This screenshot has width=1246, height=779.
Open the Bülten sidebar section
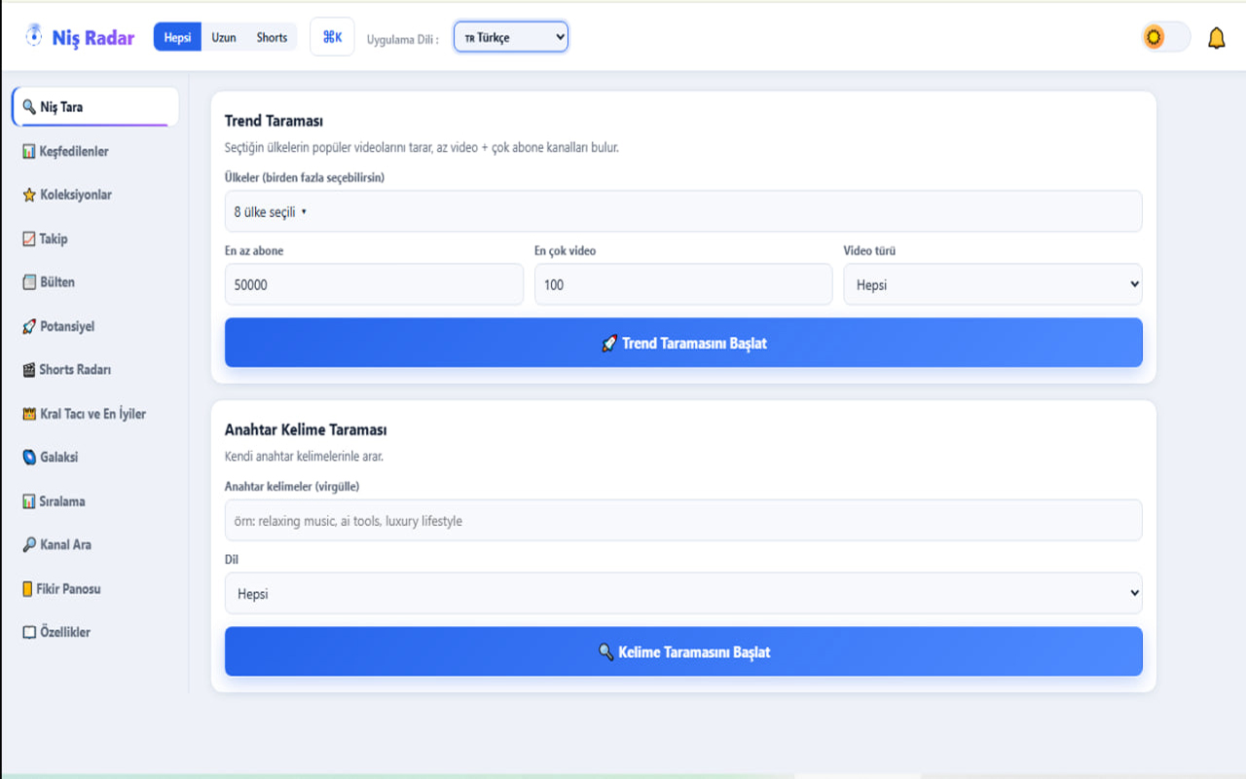click(95, 282)
